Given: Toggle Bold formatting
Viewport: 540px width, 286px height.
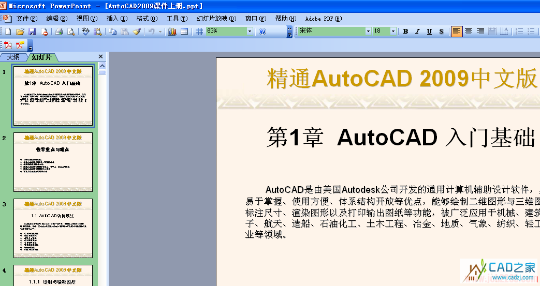Looking at the screenshot, I should 405,32.
